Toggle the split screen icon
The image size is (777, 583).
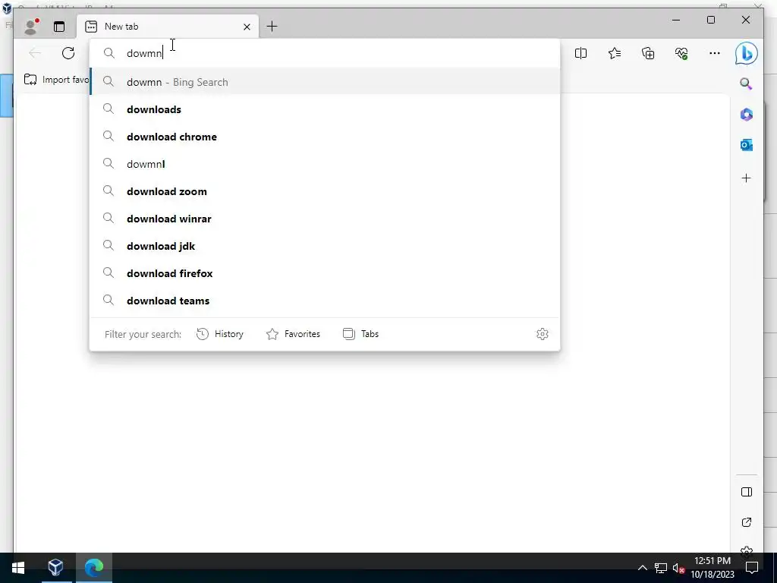580,53
